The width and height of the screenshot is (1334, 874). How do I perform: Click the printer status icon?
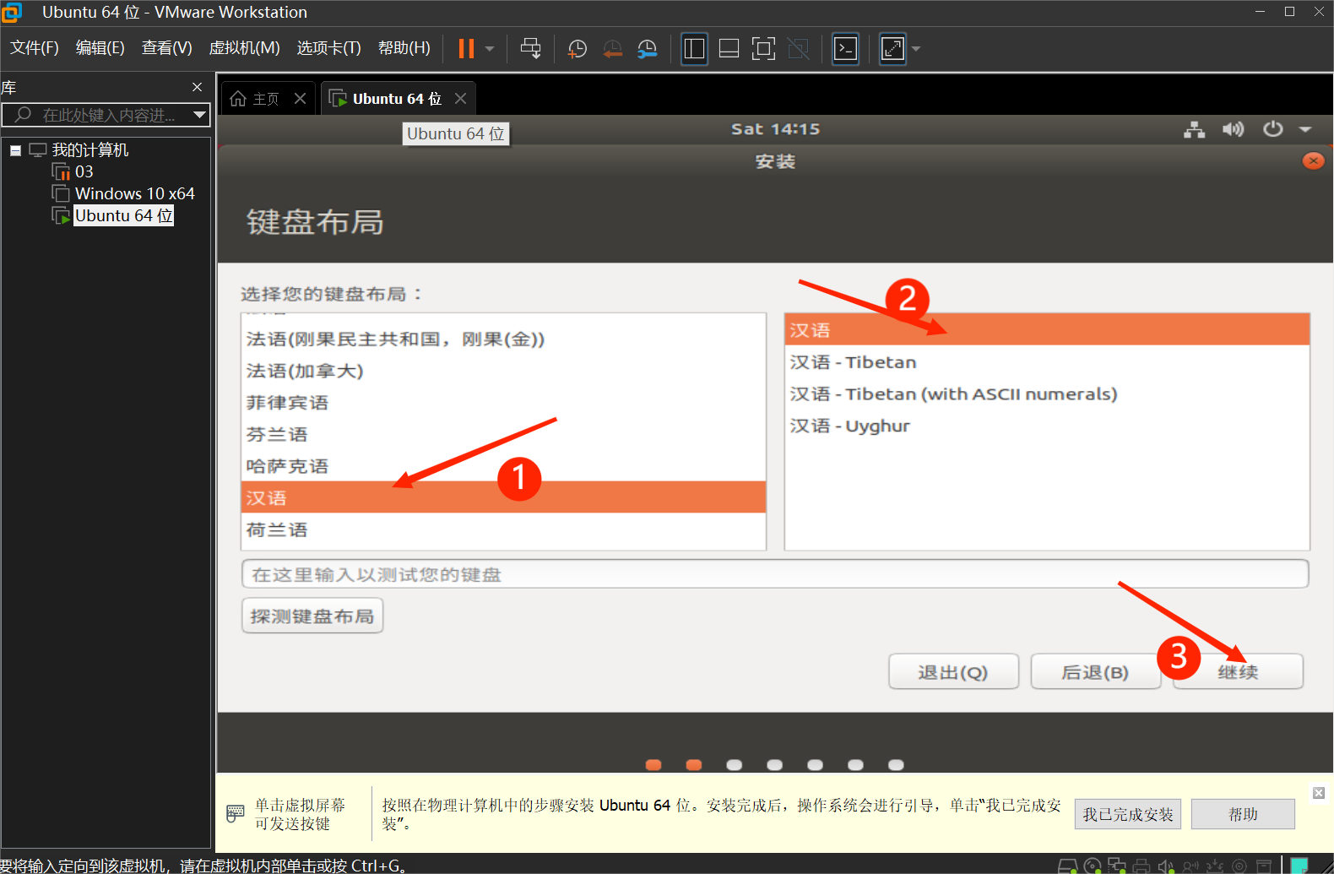click(x=1141, y=866)
